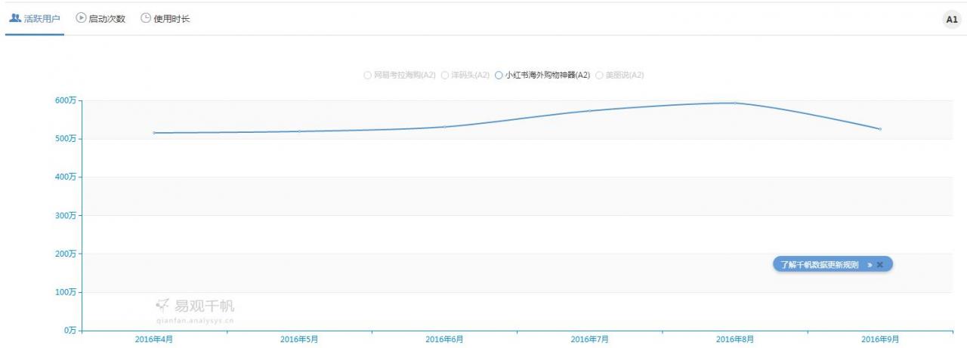Click the double-arrow icon in update notice

point(870,265)
